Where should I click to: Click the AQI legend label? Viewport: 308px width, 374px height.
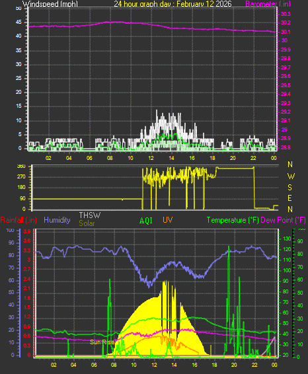(x=146, y=221)
